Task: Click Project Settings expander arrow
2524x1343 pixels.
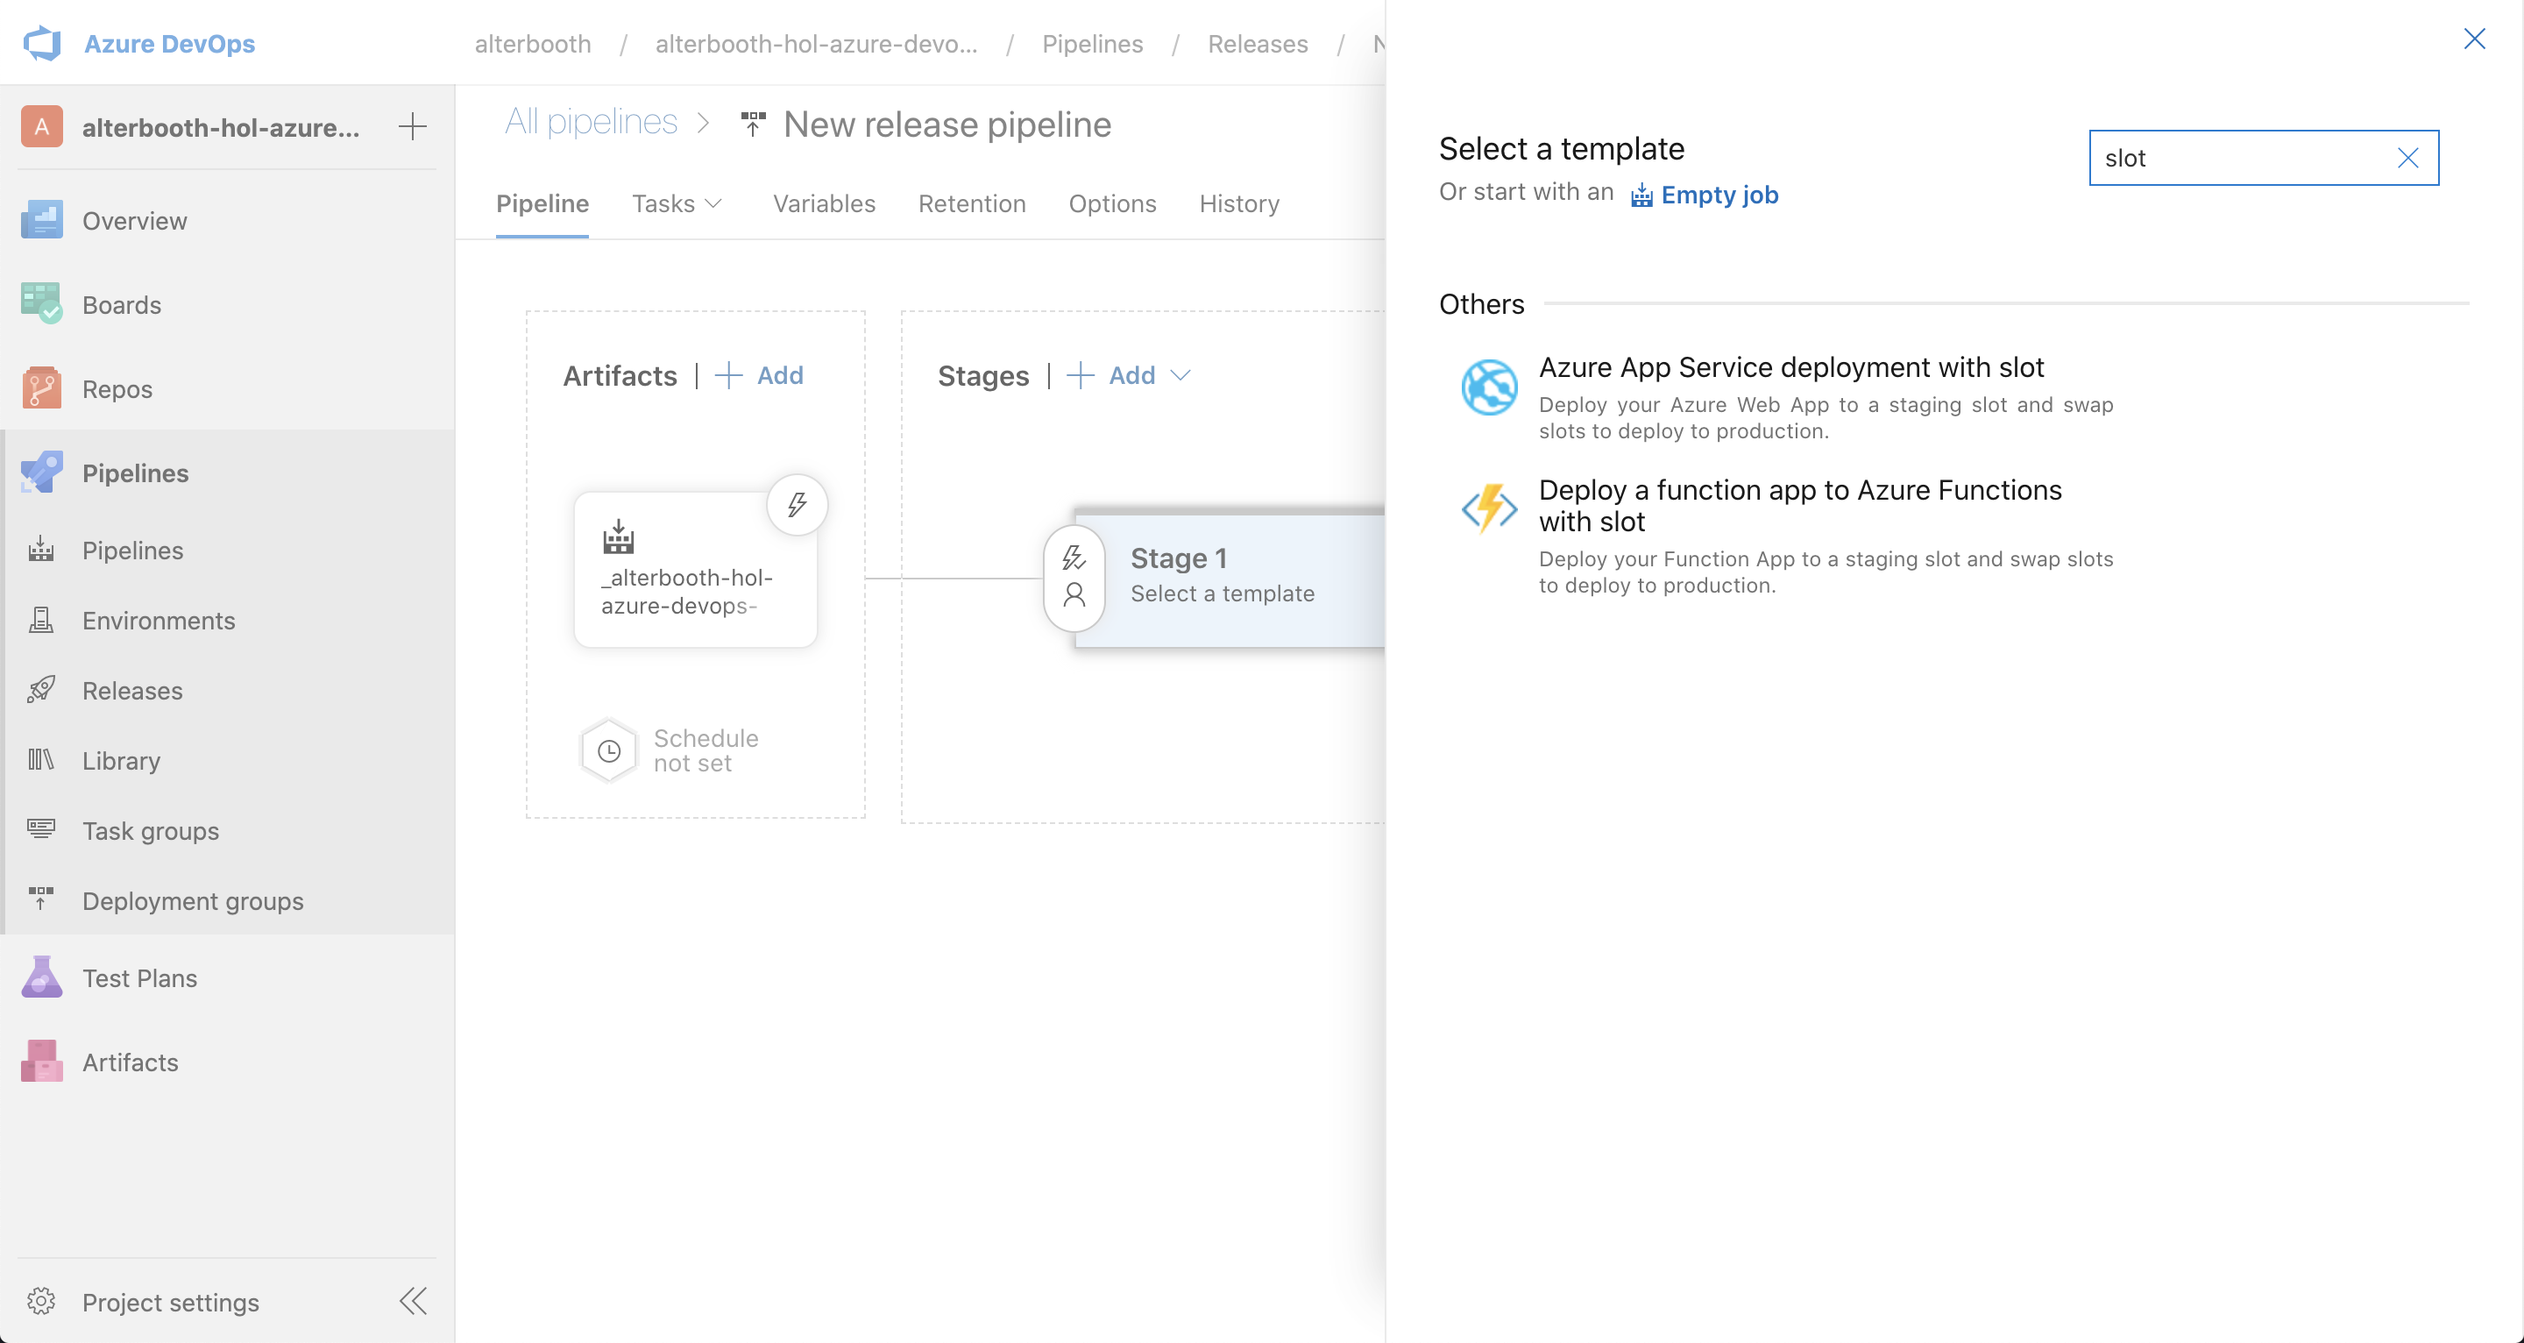Action: [415, 1301]
